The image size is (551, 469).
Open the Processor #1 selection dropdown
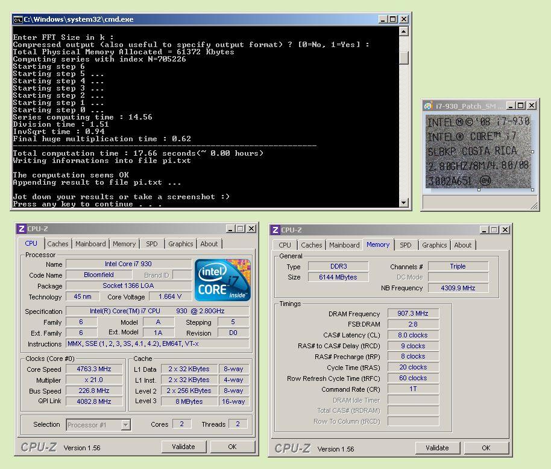[126, 425]
